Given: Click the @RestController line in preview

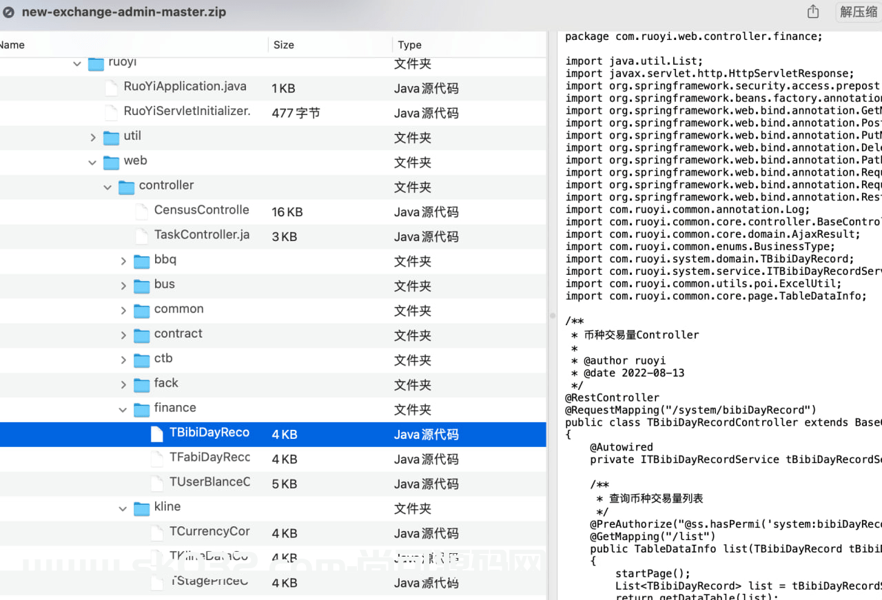Looking at the screenshot, I should point(613,397).
